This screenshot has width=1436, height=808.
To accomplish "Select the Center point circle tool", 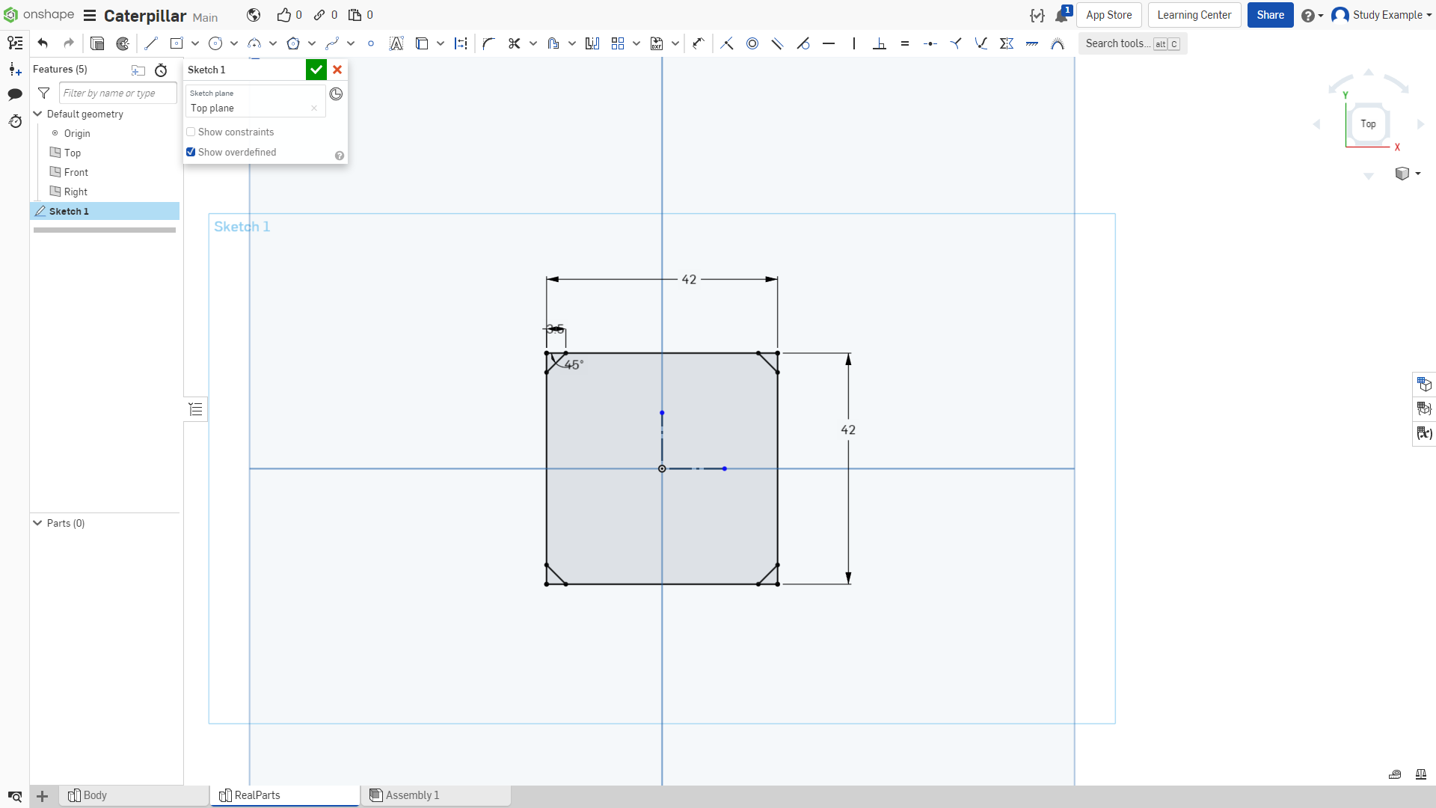I will point(215,43).
